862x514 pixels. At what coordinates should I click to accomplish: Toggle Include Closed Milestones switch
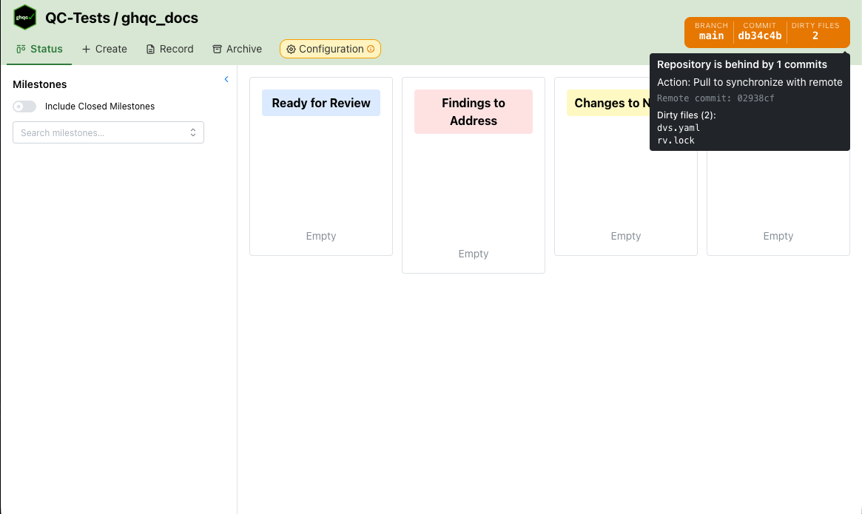point(24,106)
